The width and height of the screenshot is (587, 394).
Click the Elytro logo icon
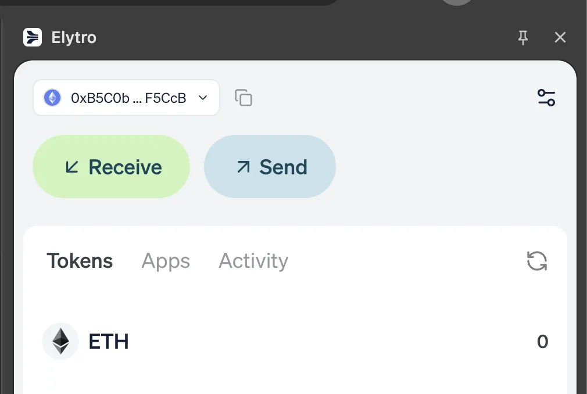point(33,37)
